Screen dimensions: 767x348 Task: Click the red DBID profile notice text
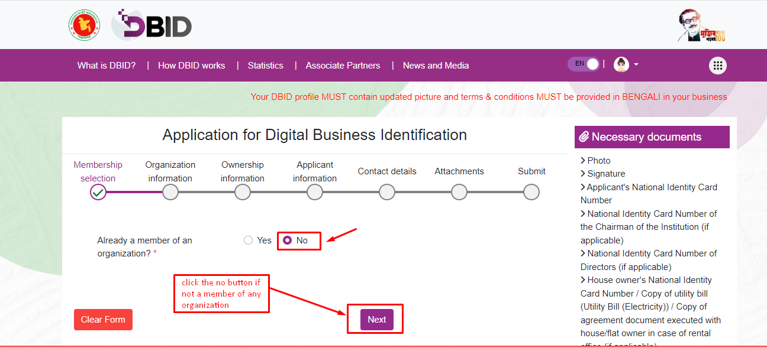pos(489,97)
